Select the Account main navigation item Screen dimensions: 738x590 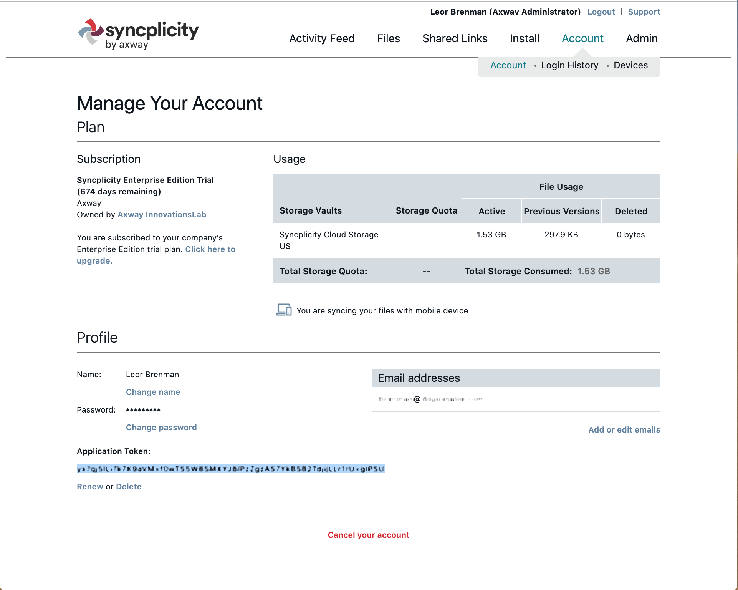582,38
